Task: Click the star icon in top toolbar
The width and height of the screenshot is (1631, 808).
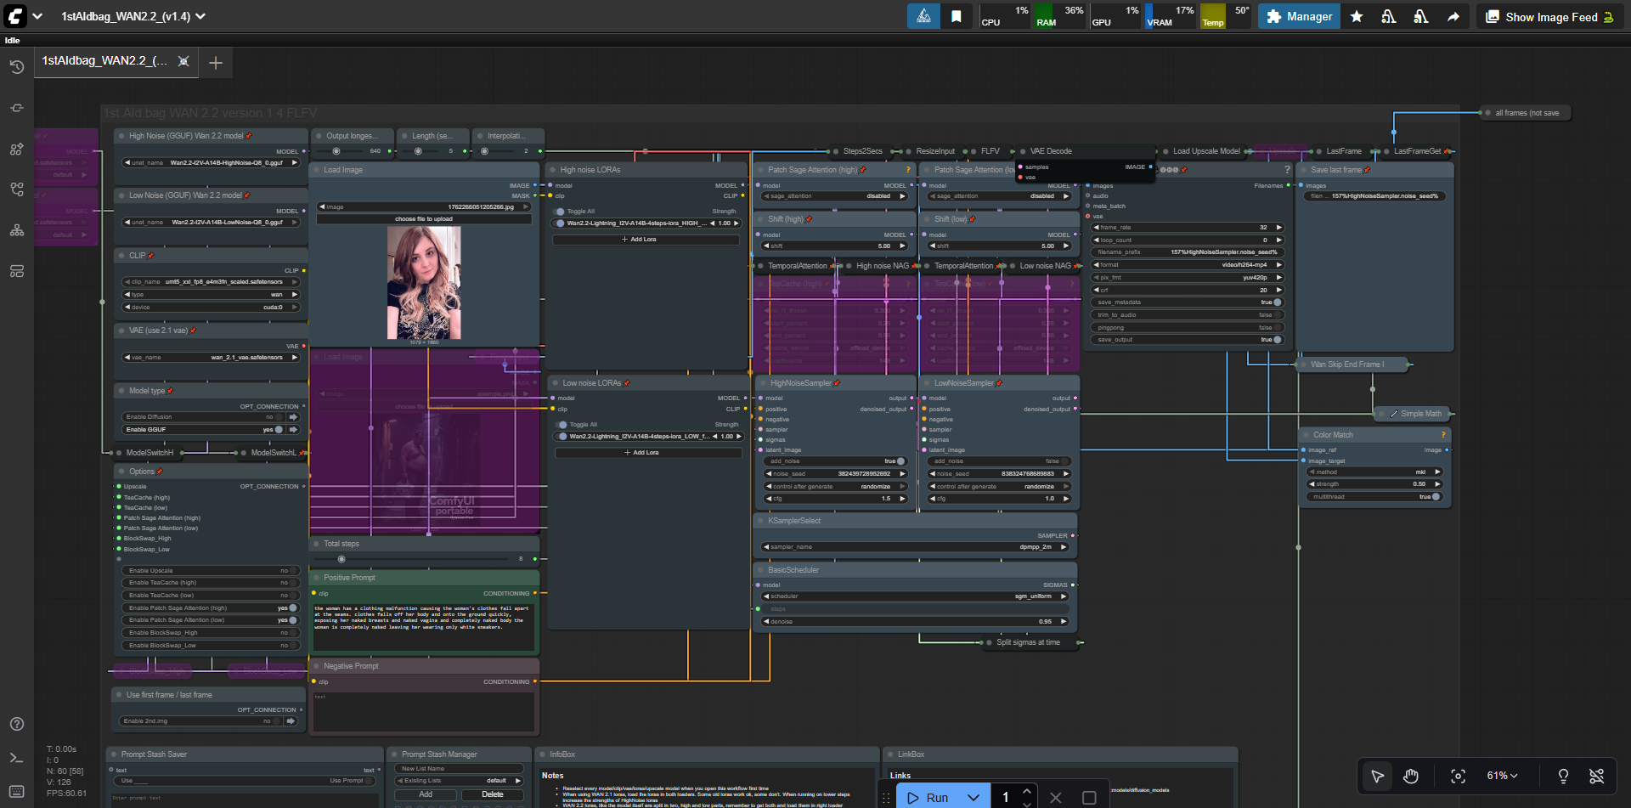Action: pyautogui.click(x=1357, y=17)
